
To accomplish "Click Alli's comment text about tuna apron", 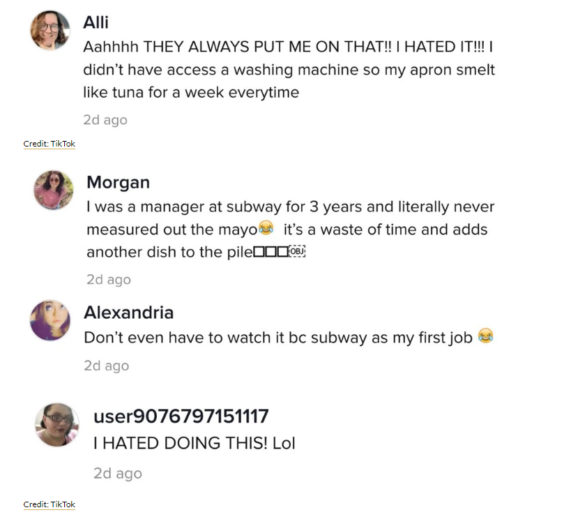I will click(289, 70).
